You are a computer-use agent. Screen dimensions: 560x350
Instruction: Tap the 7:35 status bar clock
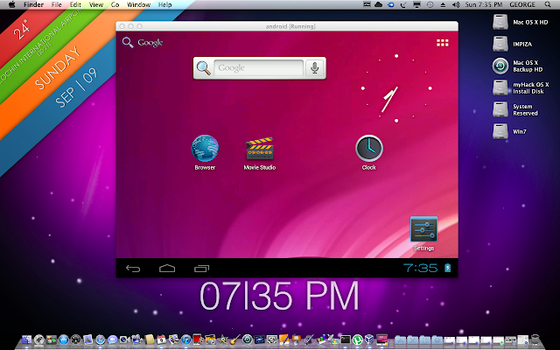tap(420, 268)
